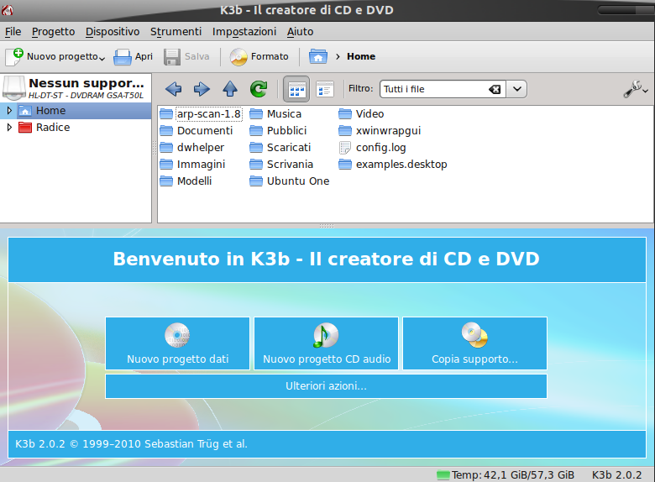655x482 pixels.
Task: Select the config.log file
Action: 372,148
